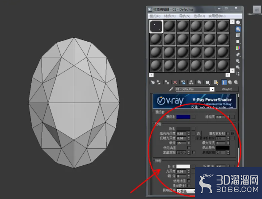Click the 细分 15 spinner arrows
Screen dimensions: 262x199
[189, 143]
